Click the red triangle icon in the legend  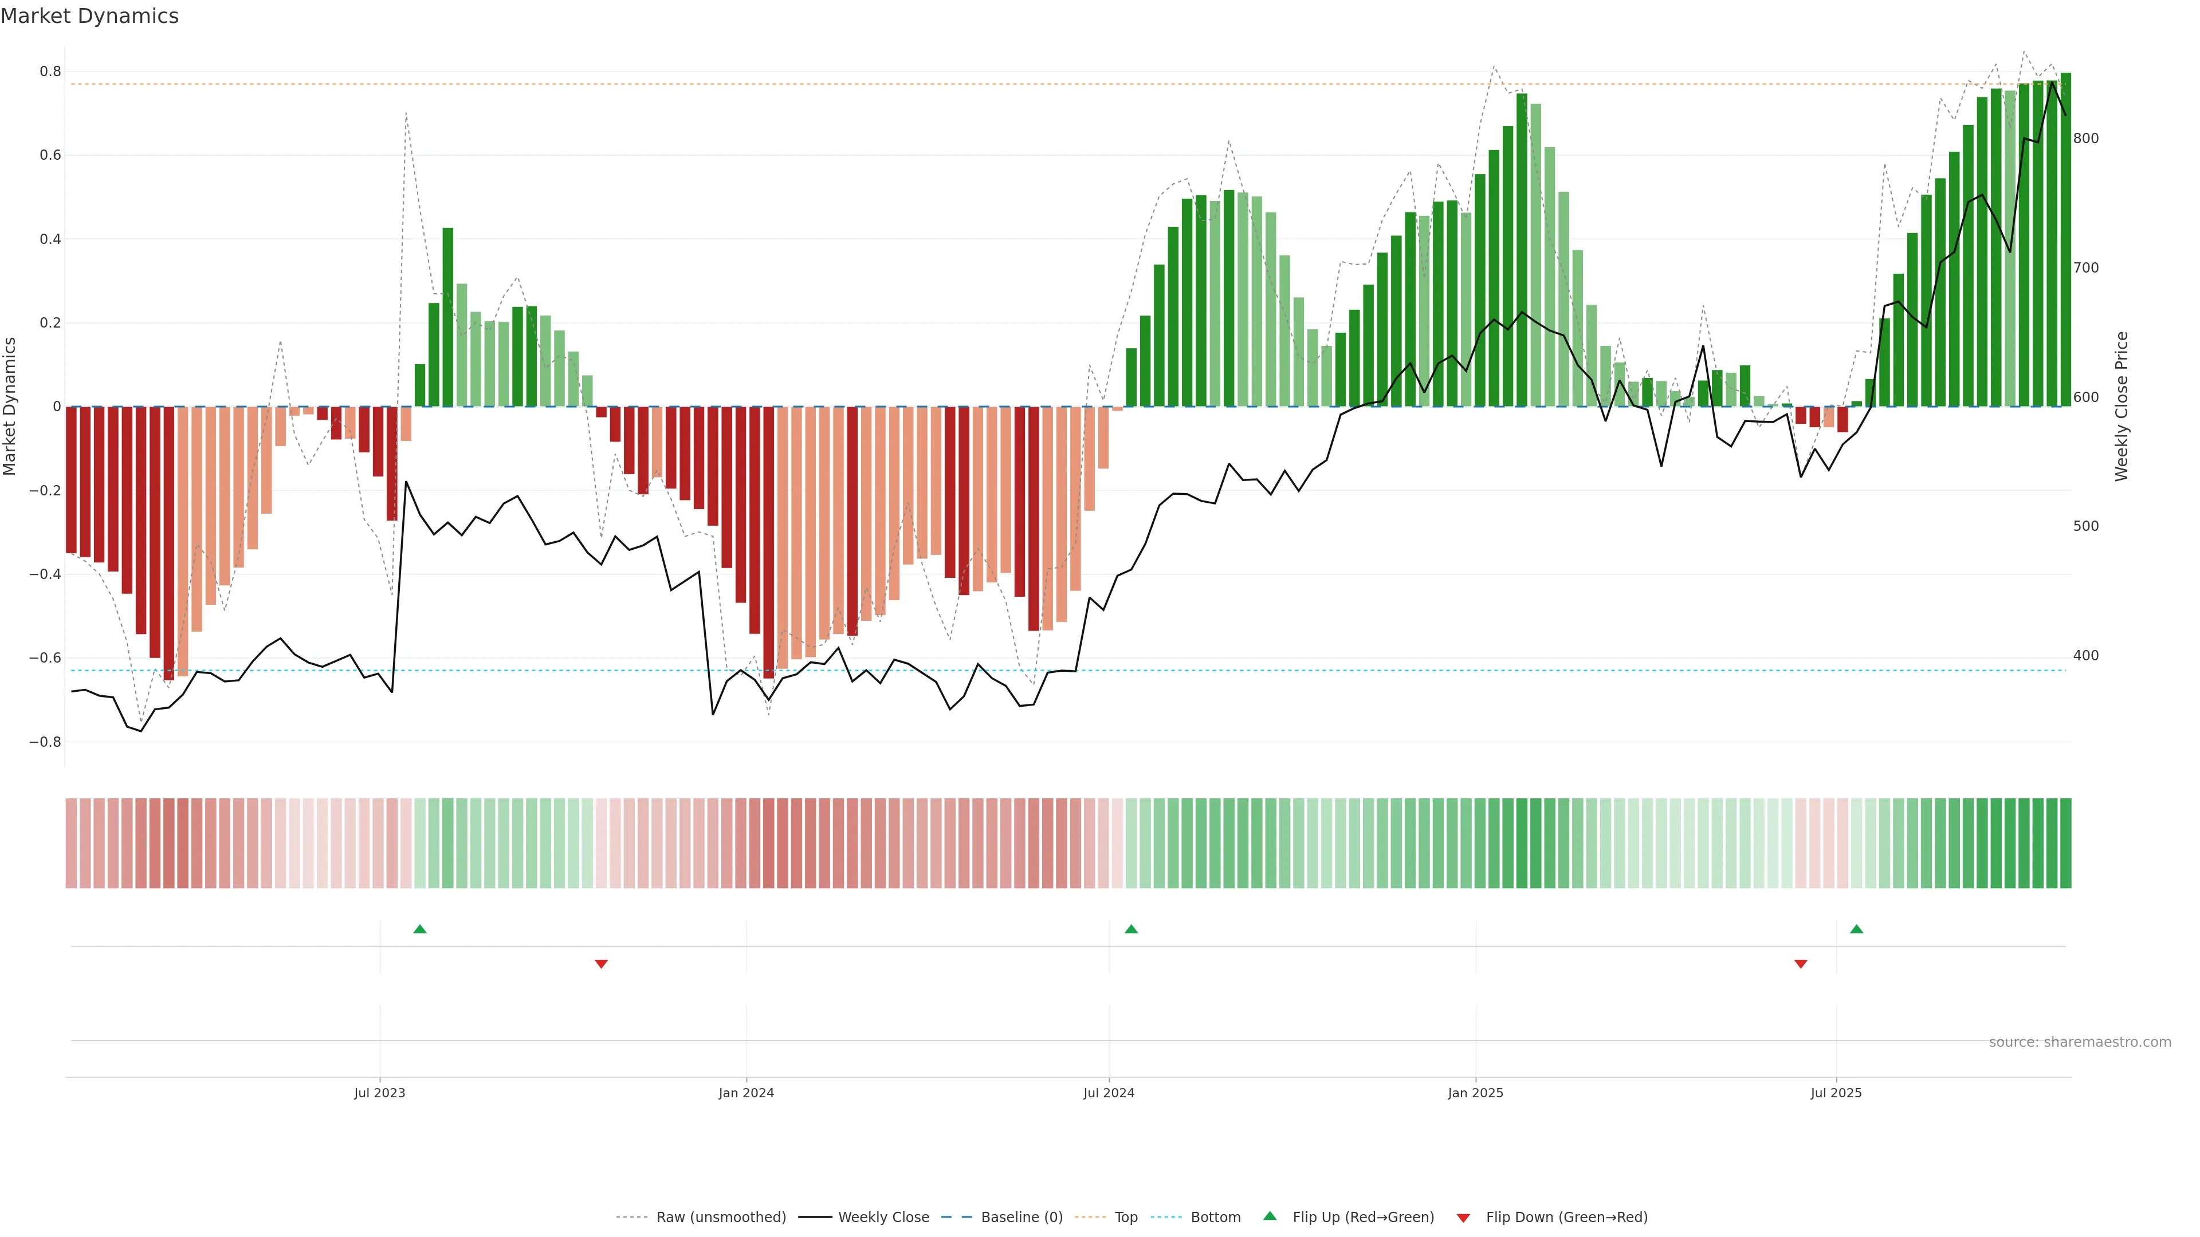tap(1463, 1218)
